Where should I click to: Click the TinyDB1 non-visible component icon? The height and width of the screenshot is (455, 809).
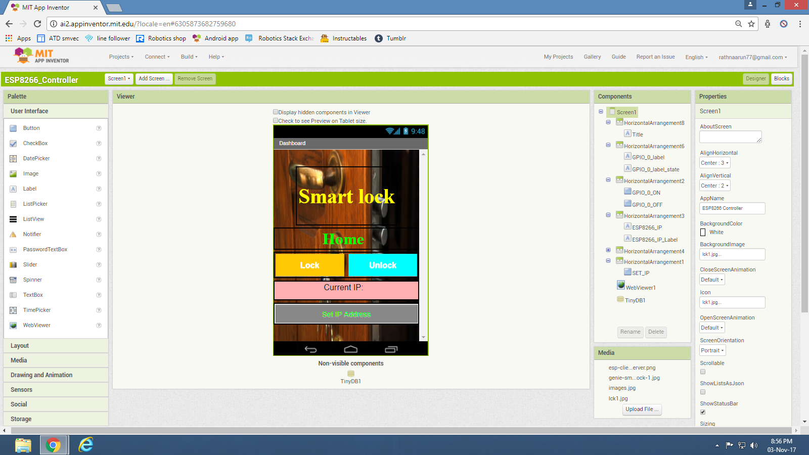coord(351,374)
